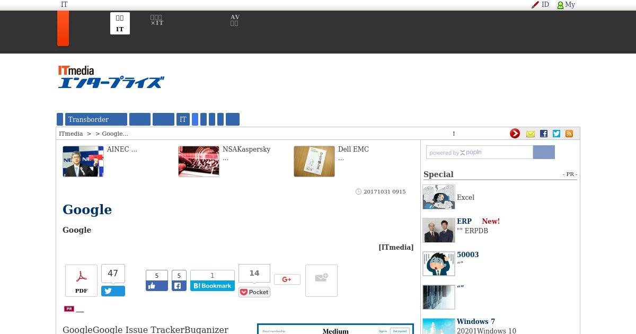636x334 pixels.
Task: Open the Facebook page icon in breadcrumb bar
Action: (x=543, y=134)
